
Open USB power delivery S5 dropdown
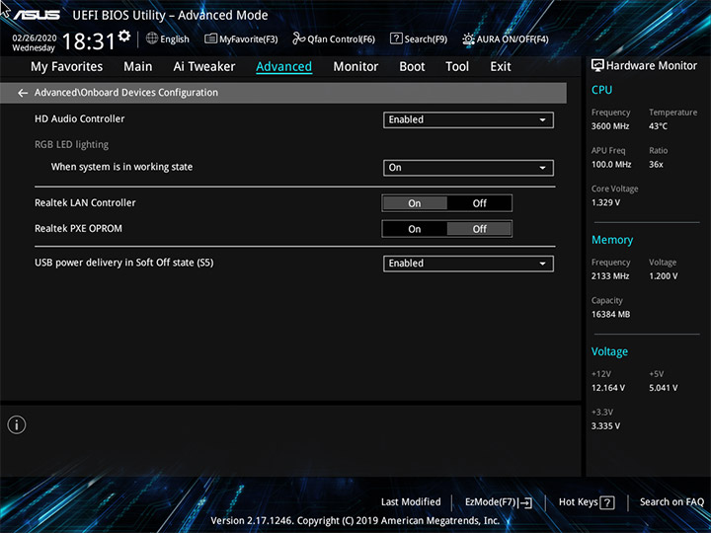tap(468, 264)
